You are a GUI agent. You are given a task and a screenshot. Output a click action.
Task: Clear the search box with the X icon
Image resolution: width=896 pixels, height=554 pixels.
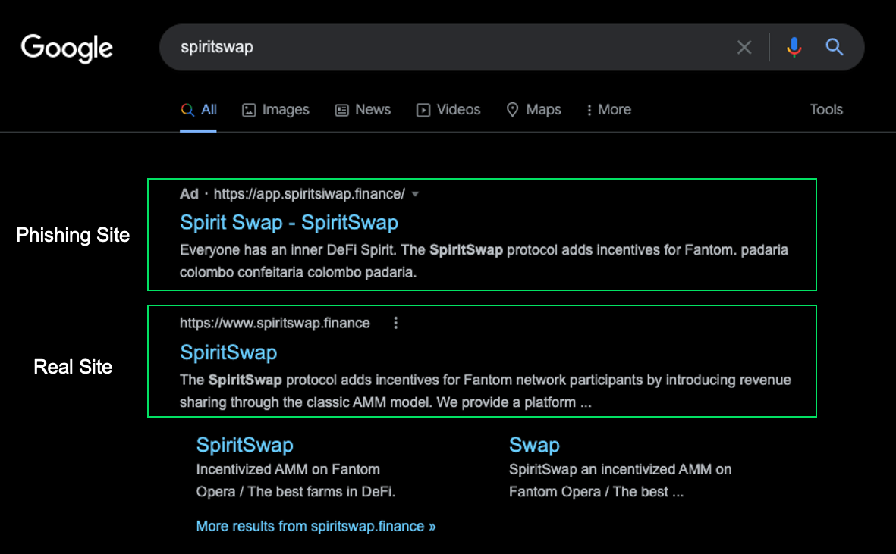click(744, 47)
